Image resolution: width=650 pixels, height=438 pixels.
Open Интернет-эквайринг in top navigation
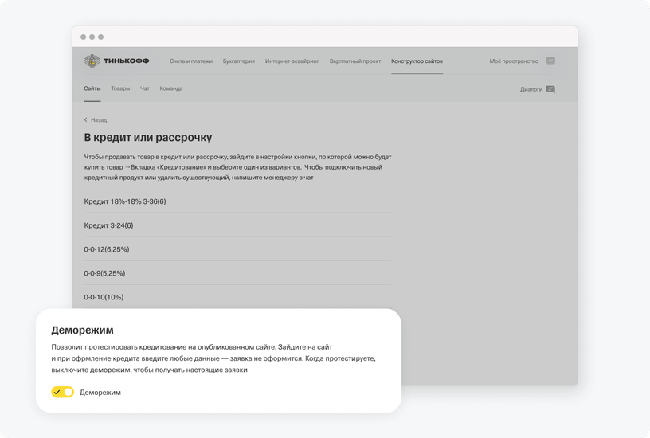(x=292, y=61)
